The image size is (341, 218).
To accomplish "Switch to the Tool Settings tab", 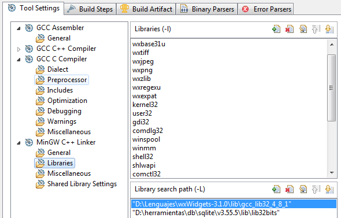I will coord(34,8).
